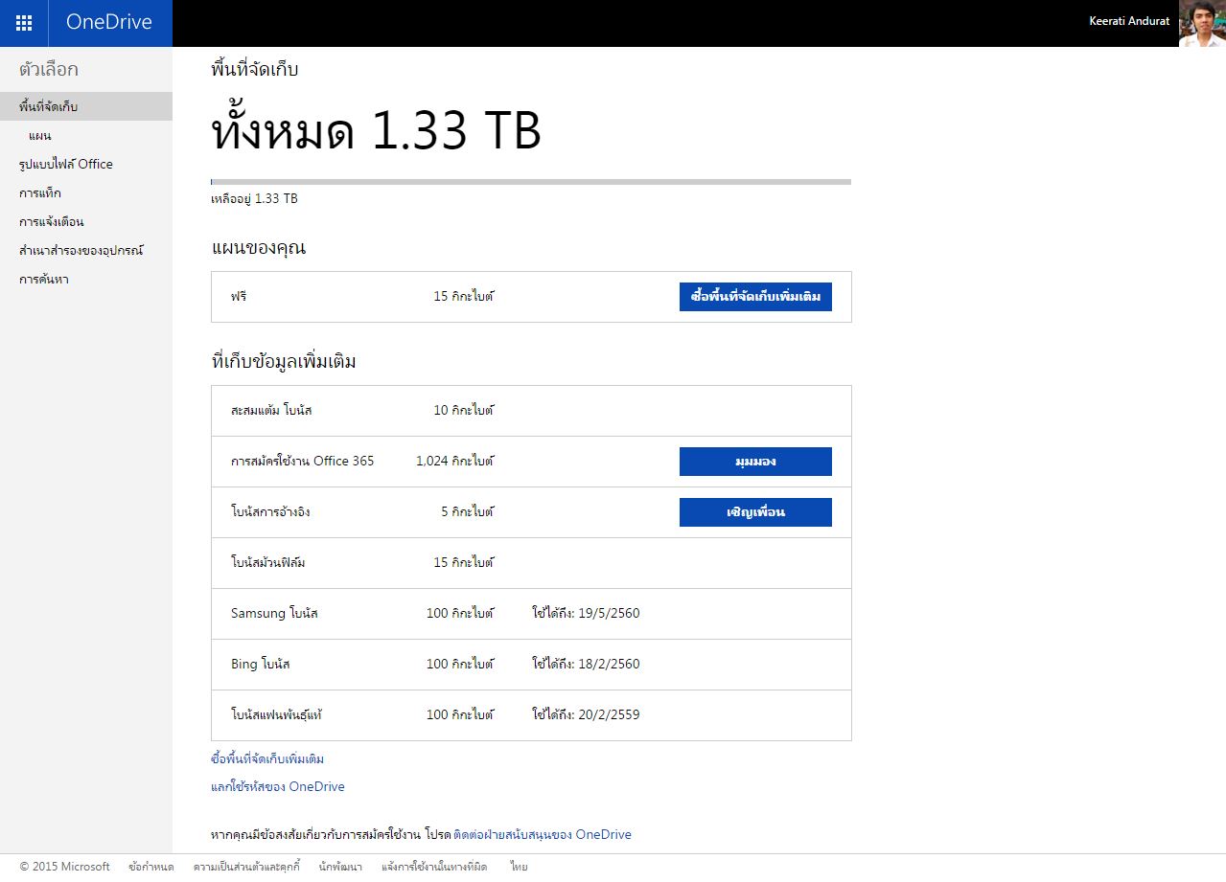The width and height of the screenshot is (1226, 882).
Task: Click the มุมมอง button for Office 365
Action: tap(755, 462)
